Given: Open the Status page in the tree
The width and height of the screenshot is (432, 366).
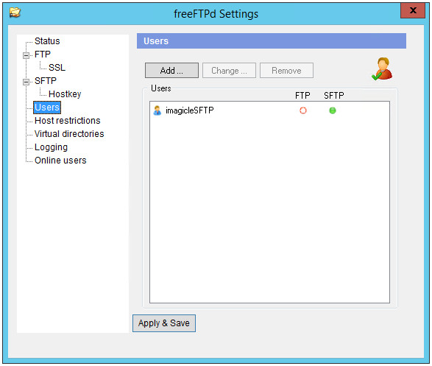Looking at the screenshot, I should 47,41.
